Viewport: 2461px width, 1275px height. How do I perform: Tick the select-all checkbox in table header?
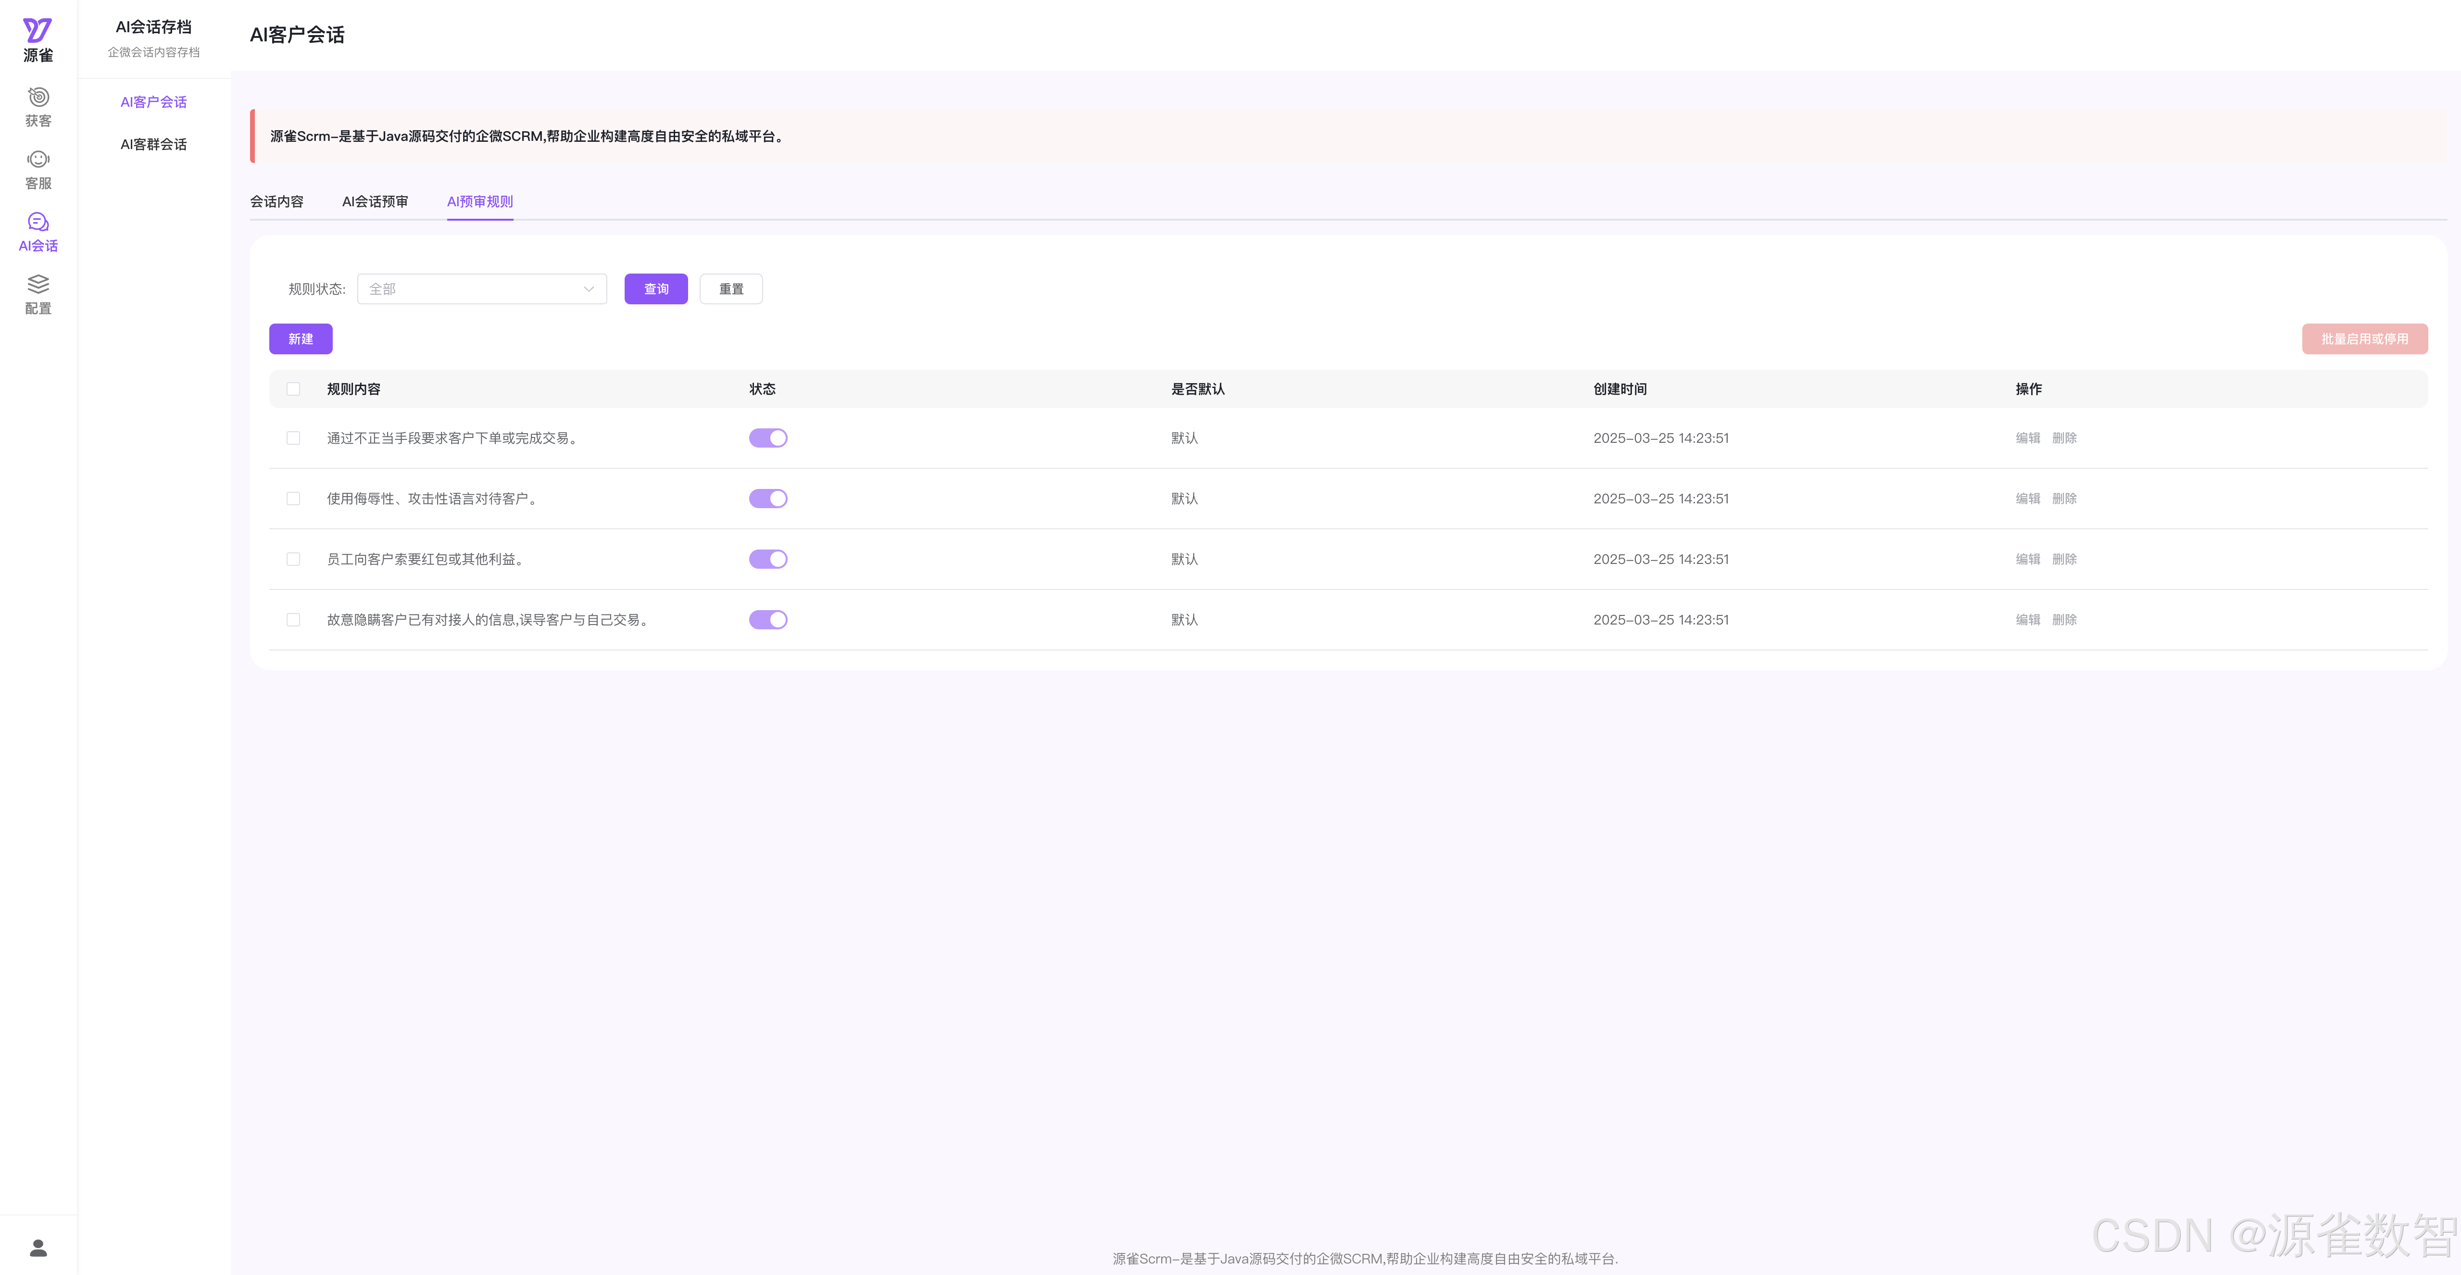[293, 389]
